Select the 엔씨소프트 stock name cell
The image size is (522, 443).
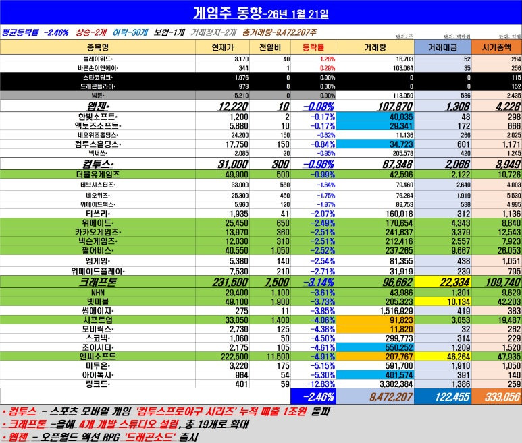(x=98, y=356)
